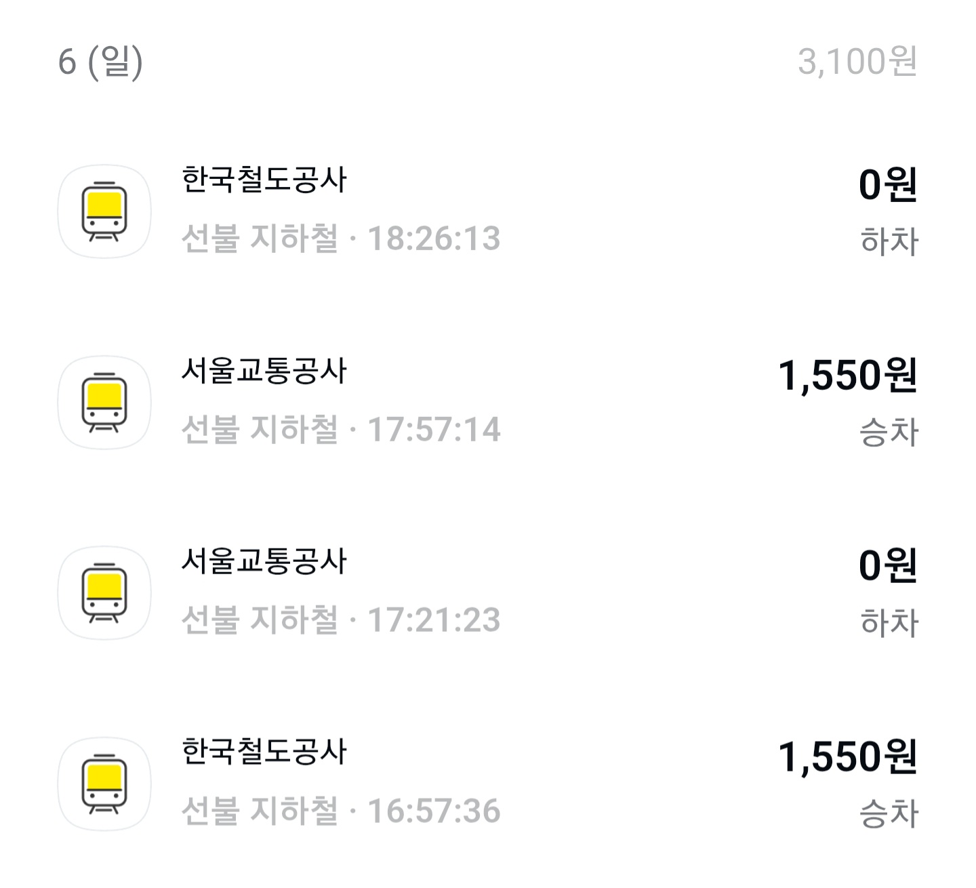Tap subway icon for 17:57:14 transaction
976x888 pixels.
click(104, 403)
